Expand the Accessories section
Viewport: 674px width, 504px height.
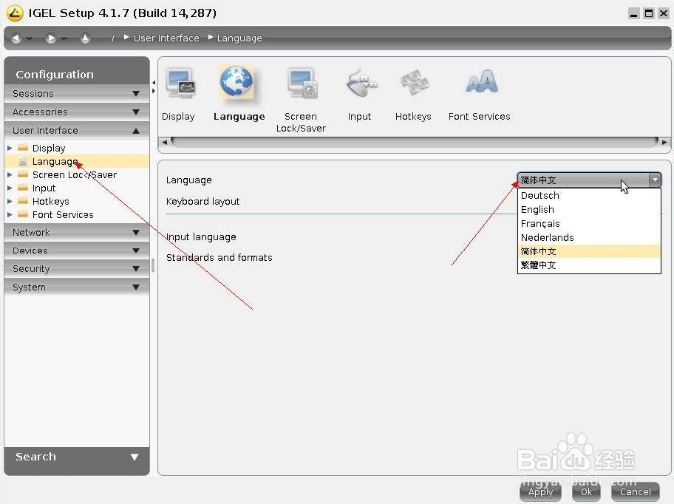coord(77,112)
